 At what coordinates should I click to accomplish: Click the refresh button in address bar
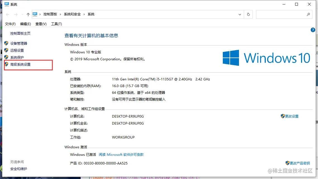[x=248, y=15]
